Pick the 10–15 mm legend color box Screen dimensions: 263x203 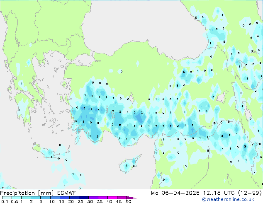pyautogui.click(x=55, y=198)
